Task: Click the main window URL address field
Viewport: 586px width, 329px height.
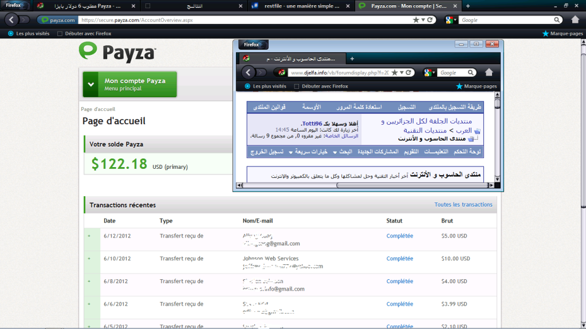Action: pyautogui.click(x=245, y=20)
